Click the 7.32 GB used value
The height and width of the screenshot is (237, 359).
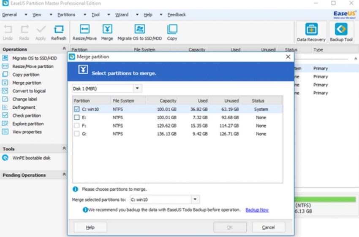tap(200, 118)
